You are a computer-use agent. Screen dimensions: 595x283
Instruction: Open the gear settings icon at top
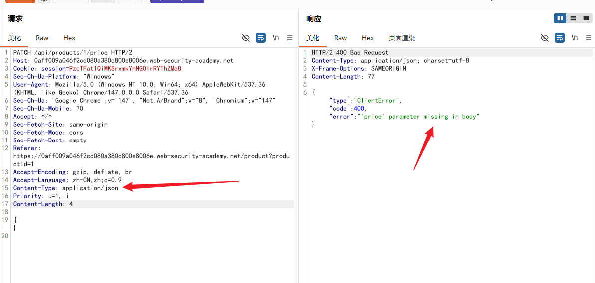point(44,1)
